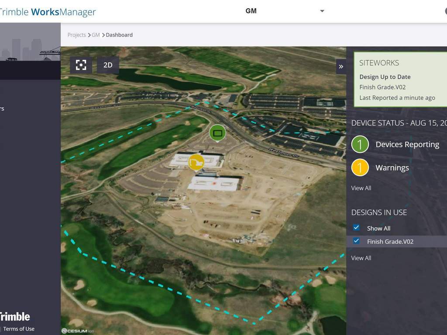Screen dimensions: 447x335
Task: Click the zoom-to-extents map icon
Action: coord(81,65)
